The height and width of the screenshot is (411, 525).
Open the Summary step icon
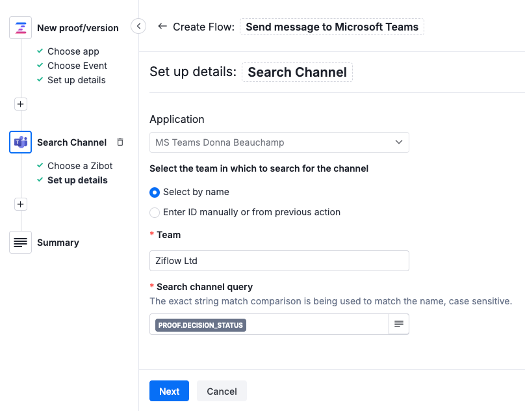click(20, 242)
